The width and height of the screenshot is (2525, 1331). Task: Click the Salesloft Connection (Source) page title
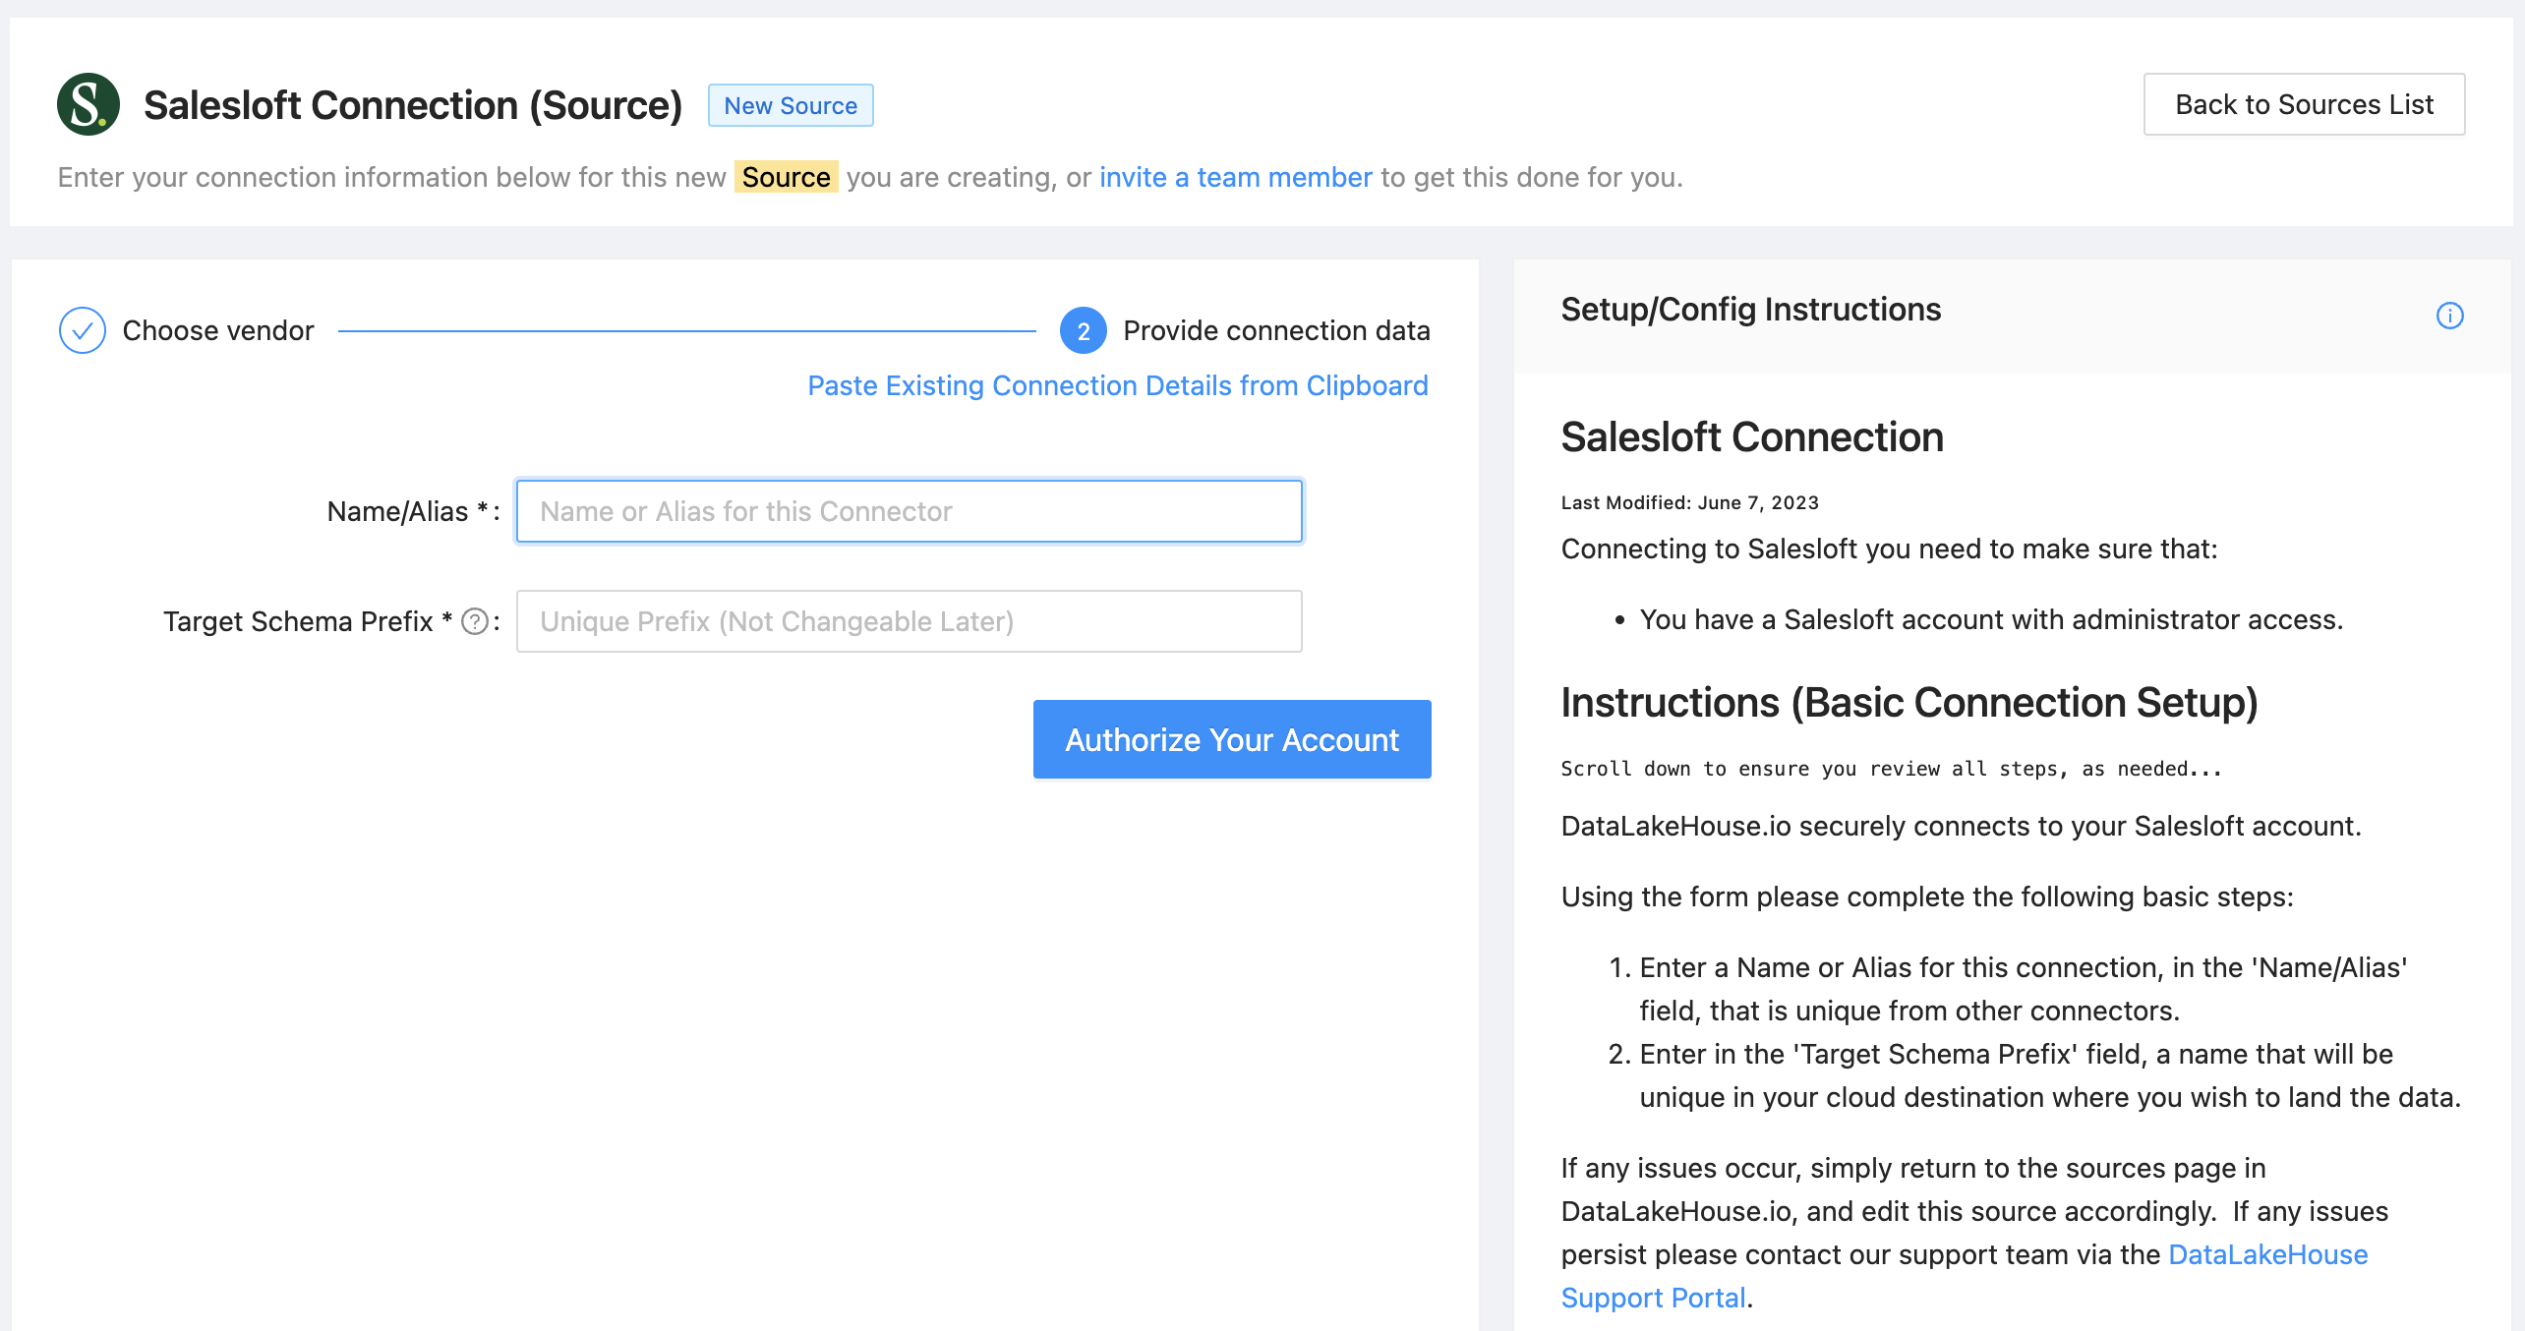point(413,105)
